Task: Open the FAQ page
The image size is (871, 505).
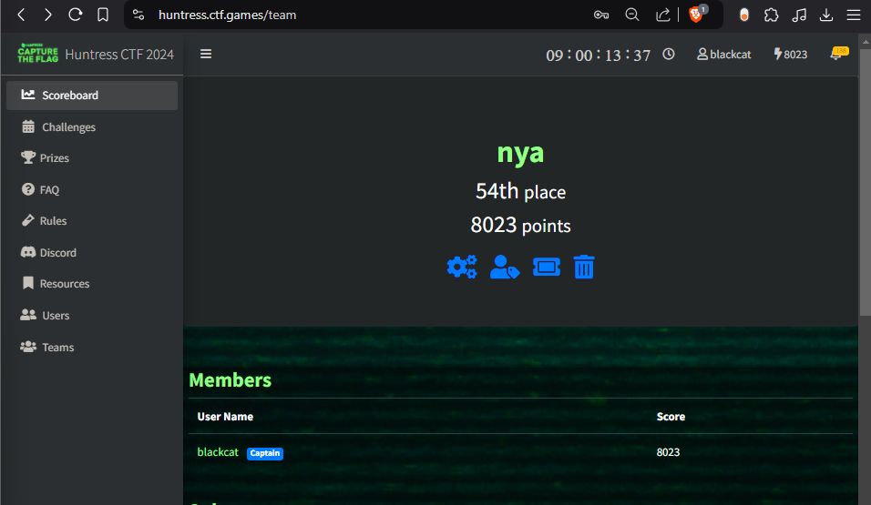Action: [x=92, y=190]
